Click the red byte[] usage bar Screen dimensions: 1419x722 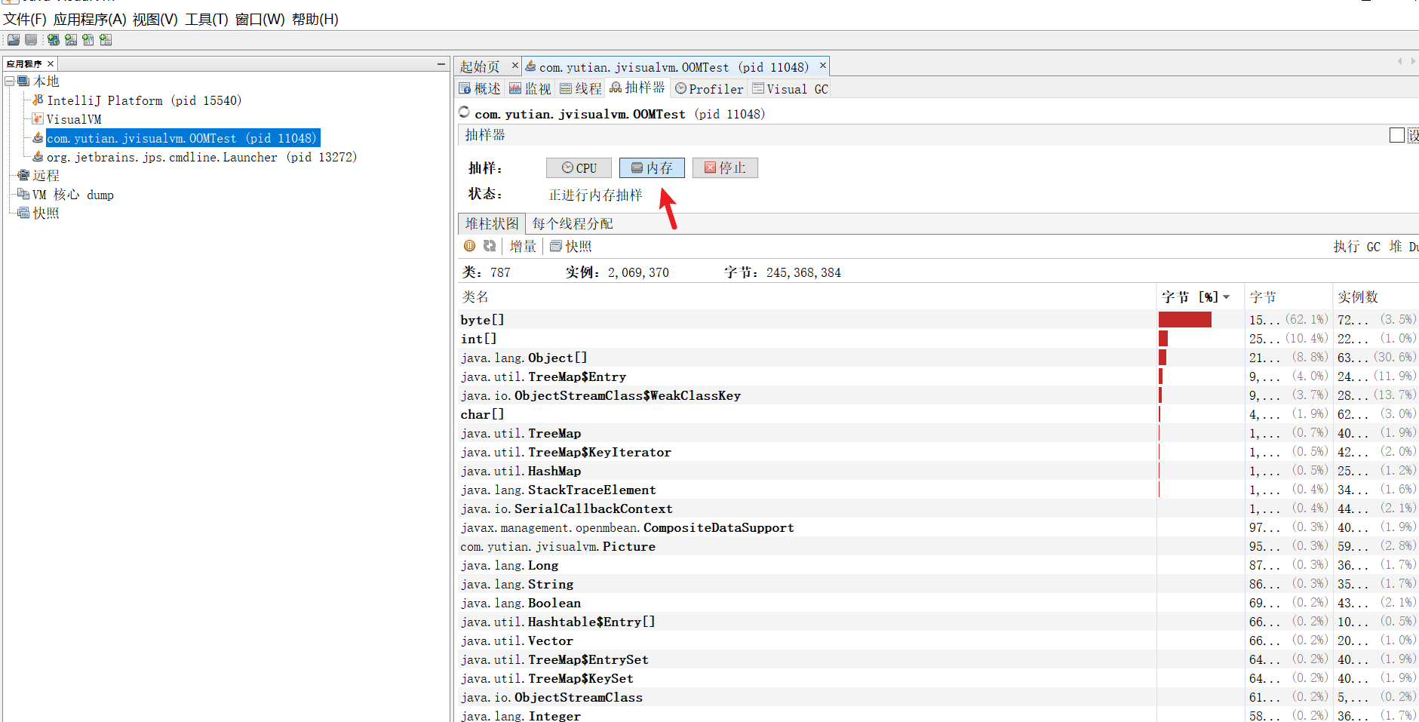click(1184, 320)
